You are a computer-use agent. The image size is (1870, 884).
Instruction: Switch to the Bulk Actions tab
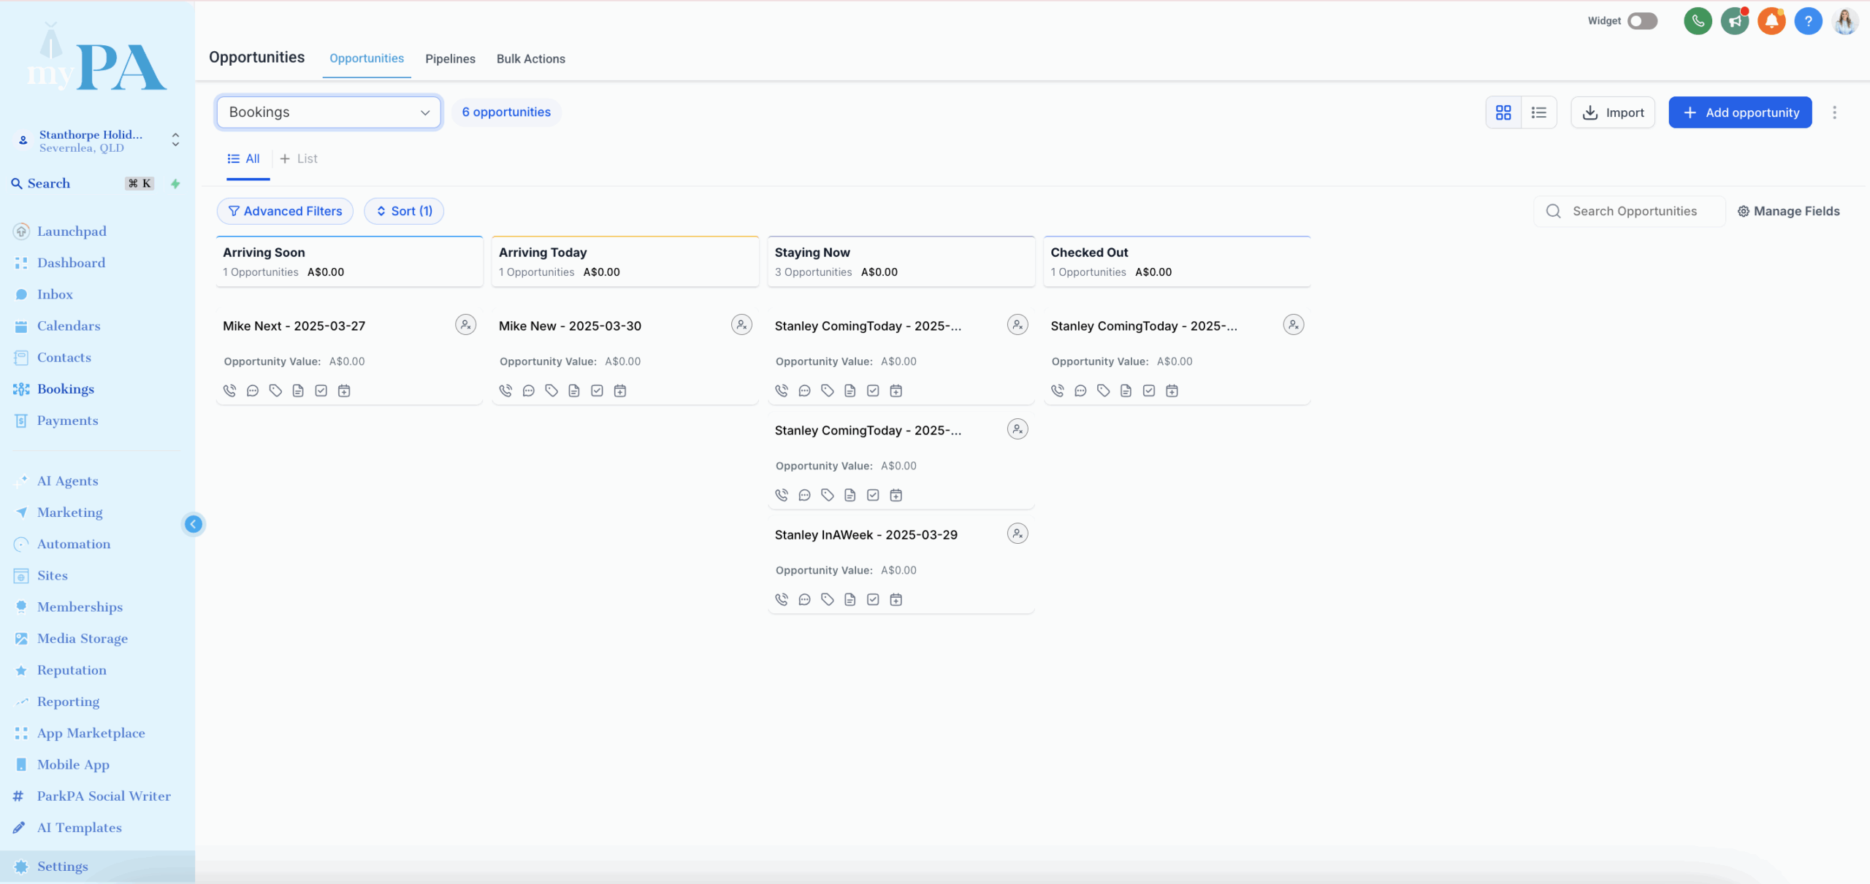click(531, 59)
